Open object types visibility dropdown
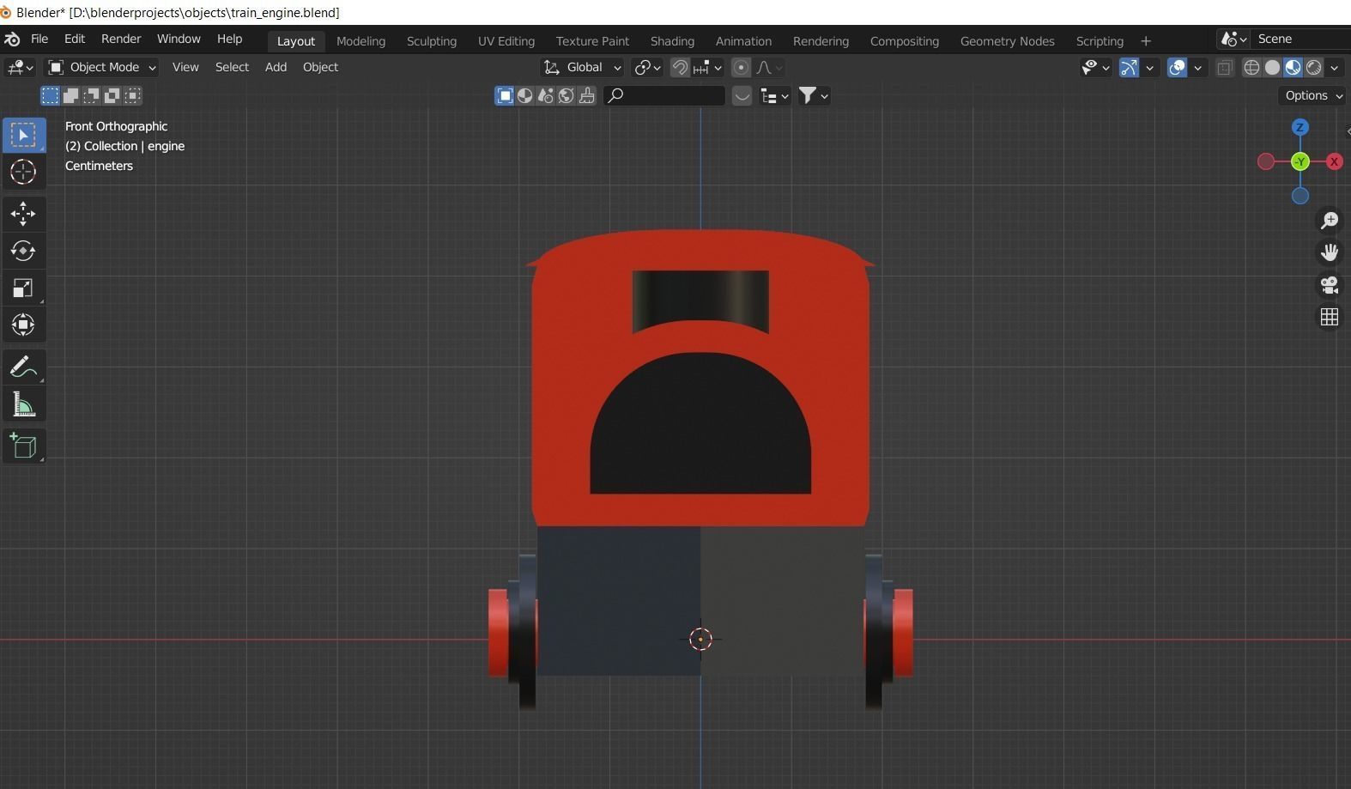The width and height of the screenshot is (1351, 789). tap(1094, 67)
